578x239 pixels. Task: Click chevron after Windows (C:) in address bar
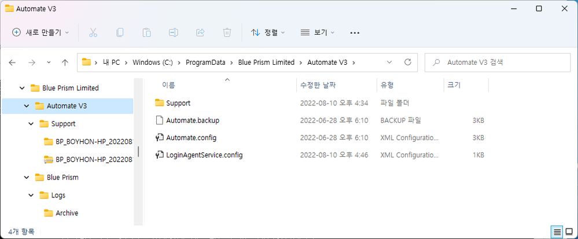[179, 62]
